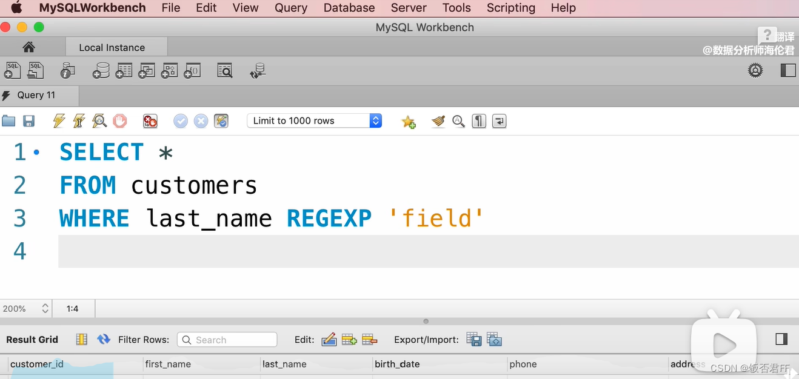Import records from file icon

[x=495, y=340]
